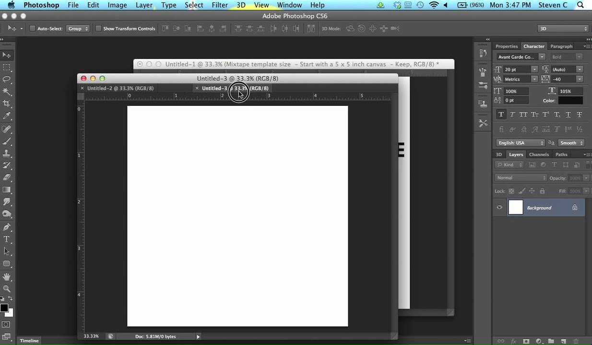Switch to the Channels tab
This screenshot has height=345, width=592.
tap(539, 154)
